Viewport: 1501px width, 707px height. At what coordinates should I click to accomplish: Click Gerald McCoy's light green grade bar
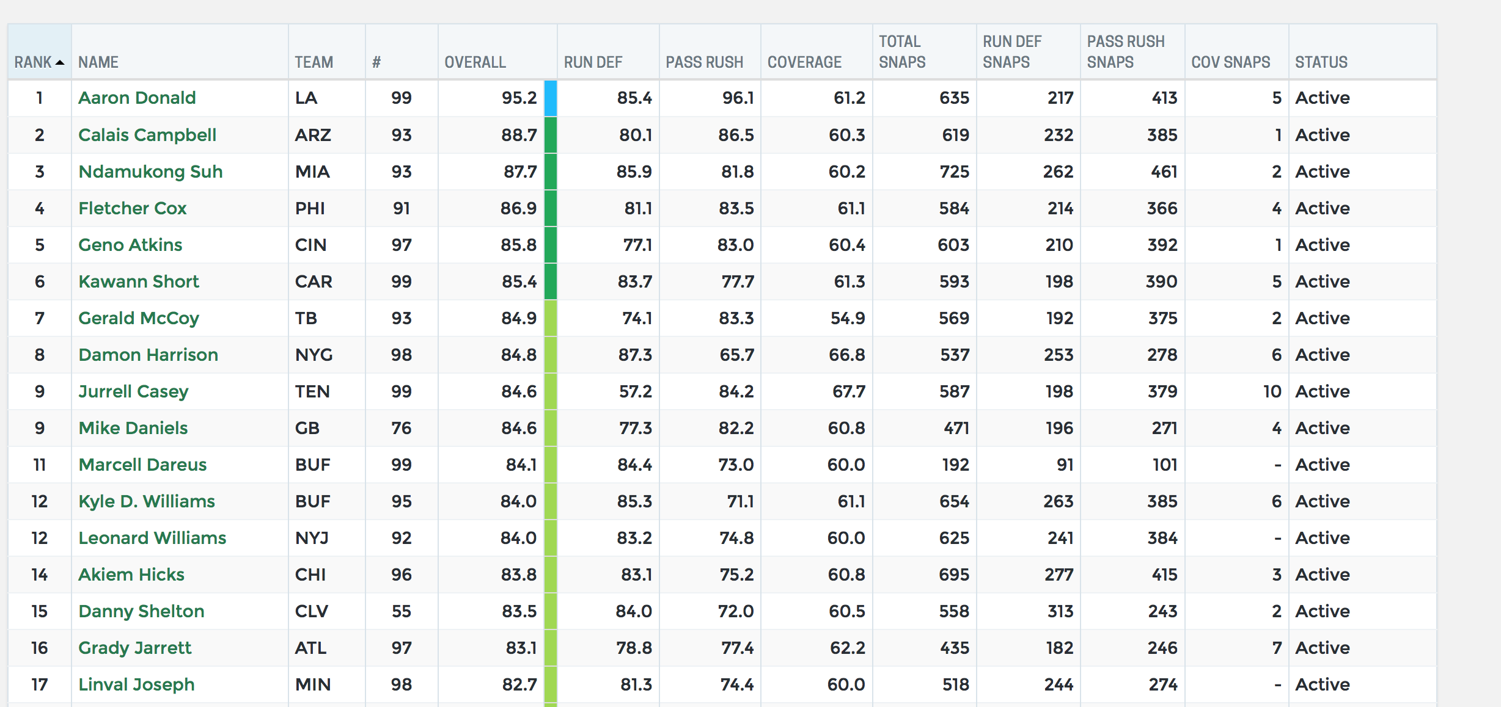point(550,318)
